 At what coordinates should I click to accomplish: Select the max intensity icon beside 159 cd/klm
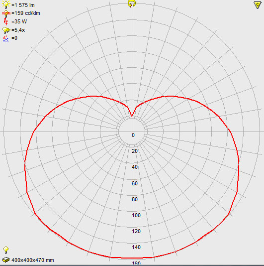(6, 13)
